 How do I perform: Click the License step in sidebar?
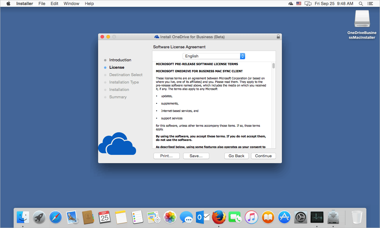(117, 67)
